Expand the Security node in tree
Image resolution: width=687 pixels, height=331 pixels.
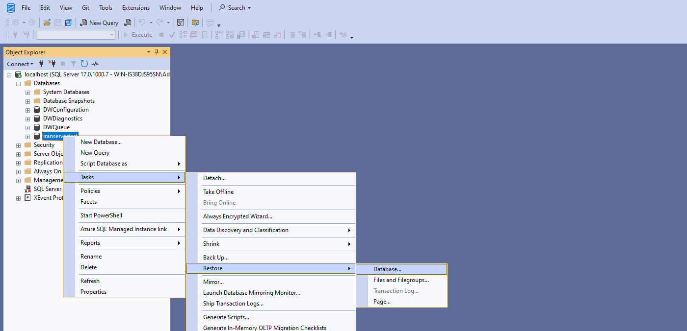pyautogui.click(x=19, y=145)
